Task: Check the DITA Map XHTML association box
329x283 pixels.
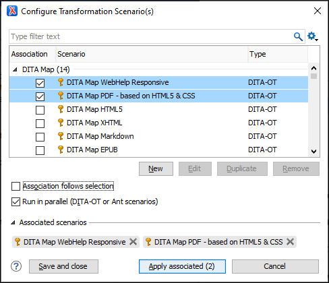Action: click(x=40, y=123)
